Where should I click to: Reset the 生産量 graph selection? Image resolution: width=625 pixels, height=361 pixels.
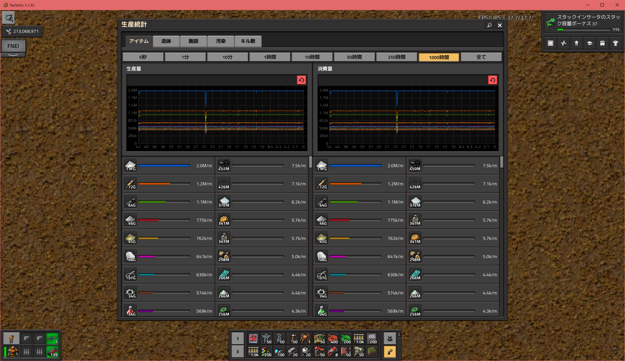point(301,80)
